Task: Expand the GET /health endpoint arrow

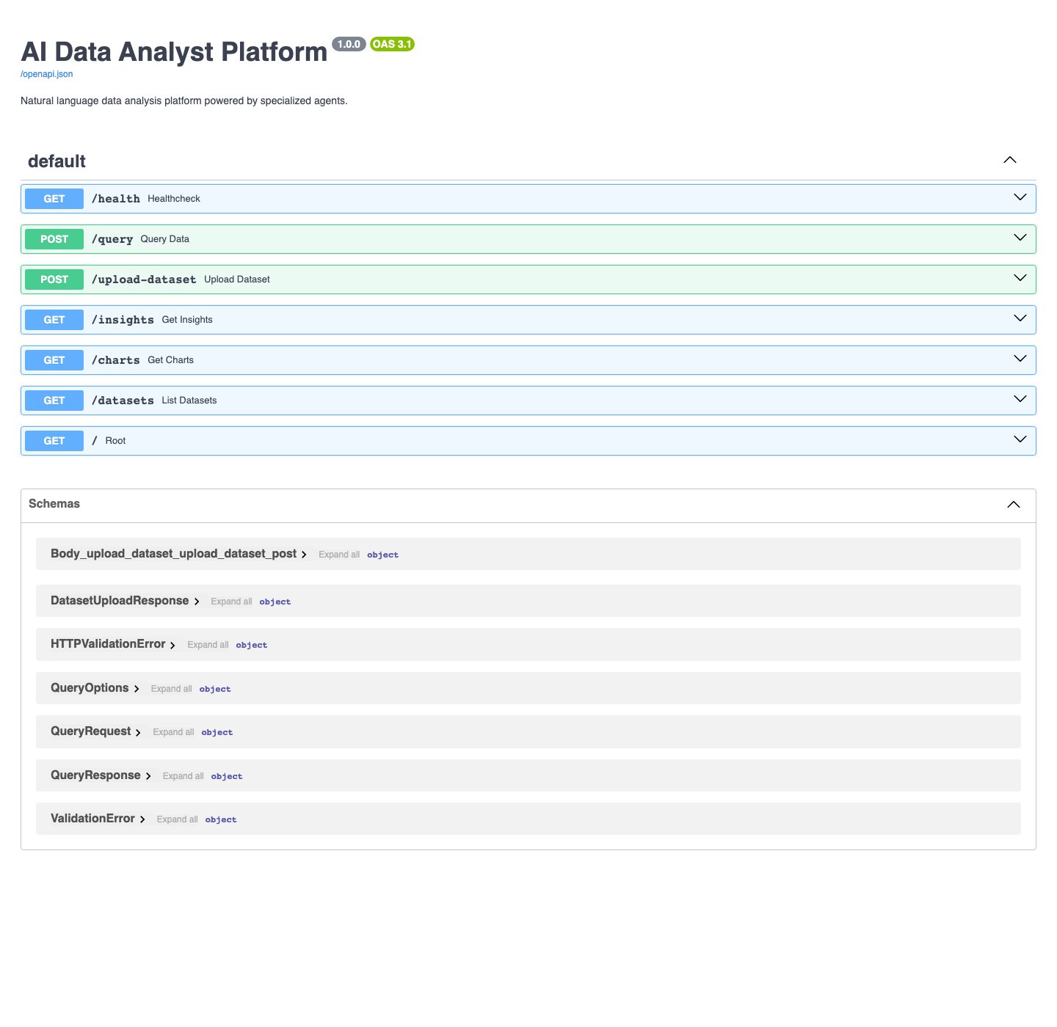Action: coord(1020,197)
